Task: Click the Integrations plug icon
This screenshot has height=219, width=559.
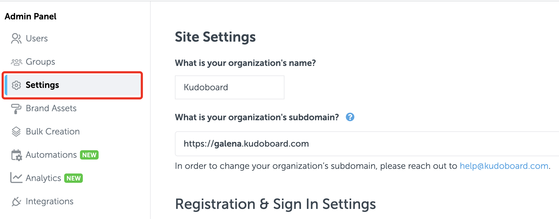Action: (16, 201)
